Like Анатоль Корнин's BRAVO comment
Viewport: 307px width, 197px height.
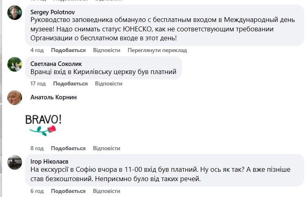[x=68, y=148]
